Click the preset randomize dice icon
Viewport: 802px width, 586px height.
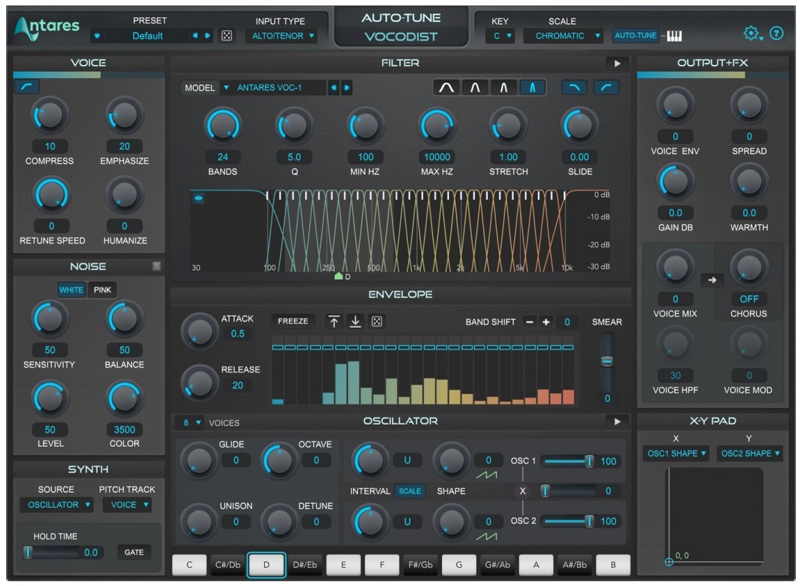click(x=227, y=36)
